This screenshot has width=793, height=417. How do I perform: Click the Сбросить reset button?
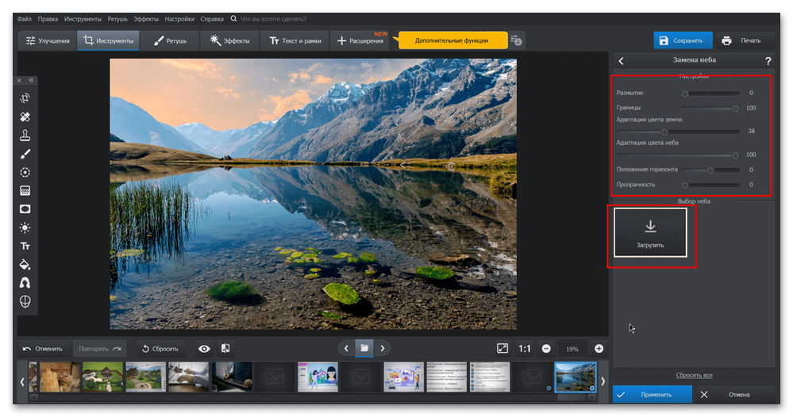tap(160, 349)
